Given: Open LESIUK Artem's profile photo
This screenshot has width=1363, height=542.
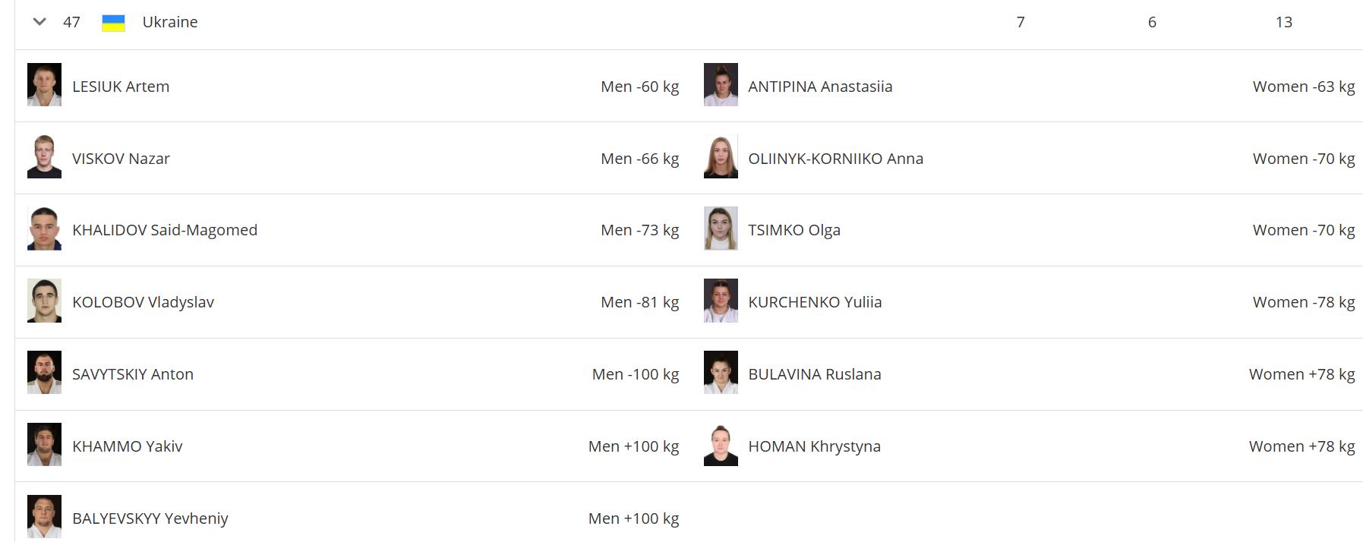Looking at the screenshot, I should [44, 85].
